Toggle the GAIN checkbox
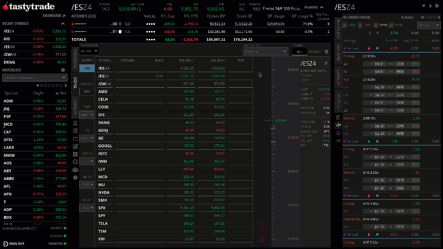The width and height of the screenshot is (443, 249). (345, 25)
